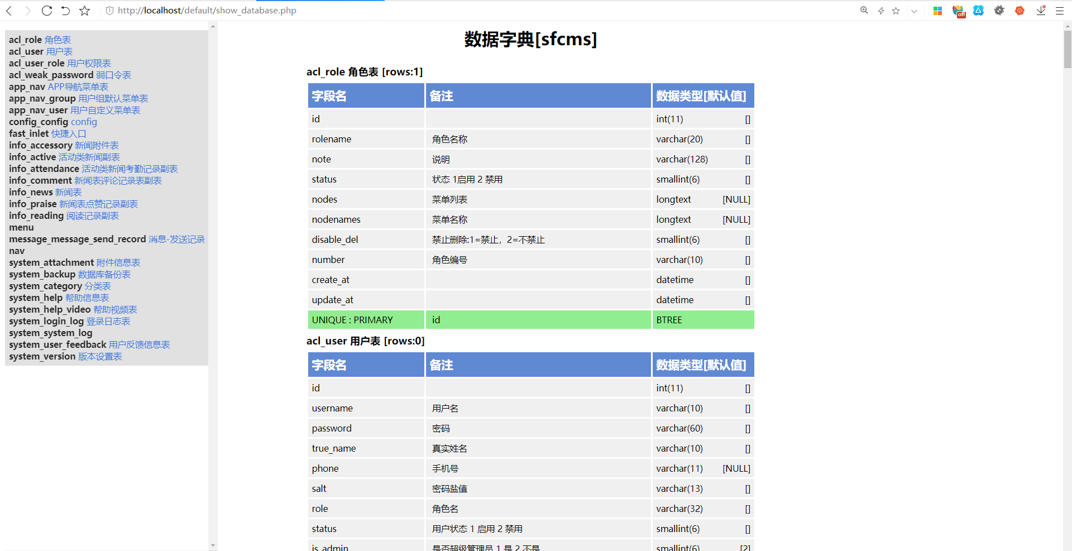Click the 'off' browser extension icon
This screenshot has height=551, width=1072.
tap(959, 10)
